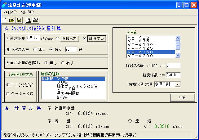This screenshot has height=140, width=199.
Task: Click the Print toolbar icon
Action: pyautogui.click(x=36, y=20)
